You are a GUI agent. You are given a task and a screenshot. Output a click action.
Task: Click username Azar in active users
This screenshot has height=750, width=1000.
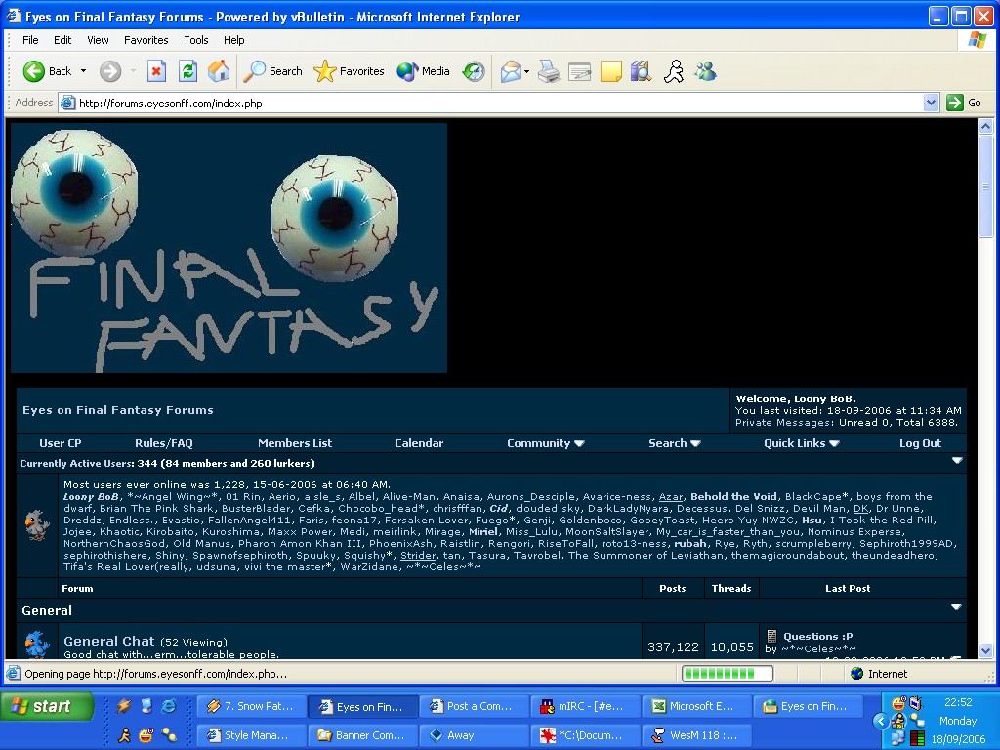(x=670, y=496)
